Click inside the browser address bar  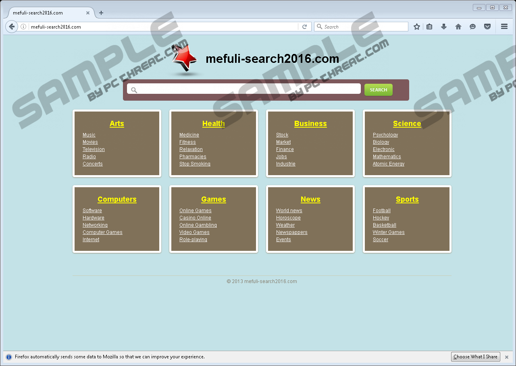[x=161, y=27]
